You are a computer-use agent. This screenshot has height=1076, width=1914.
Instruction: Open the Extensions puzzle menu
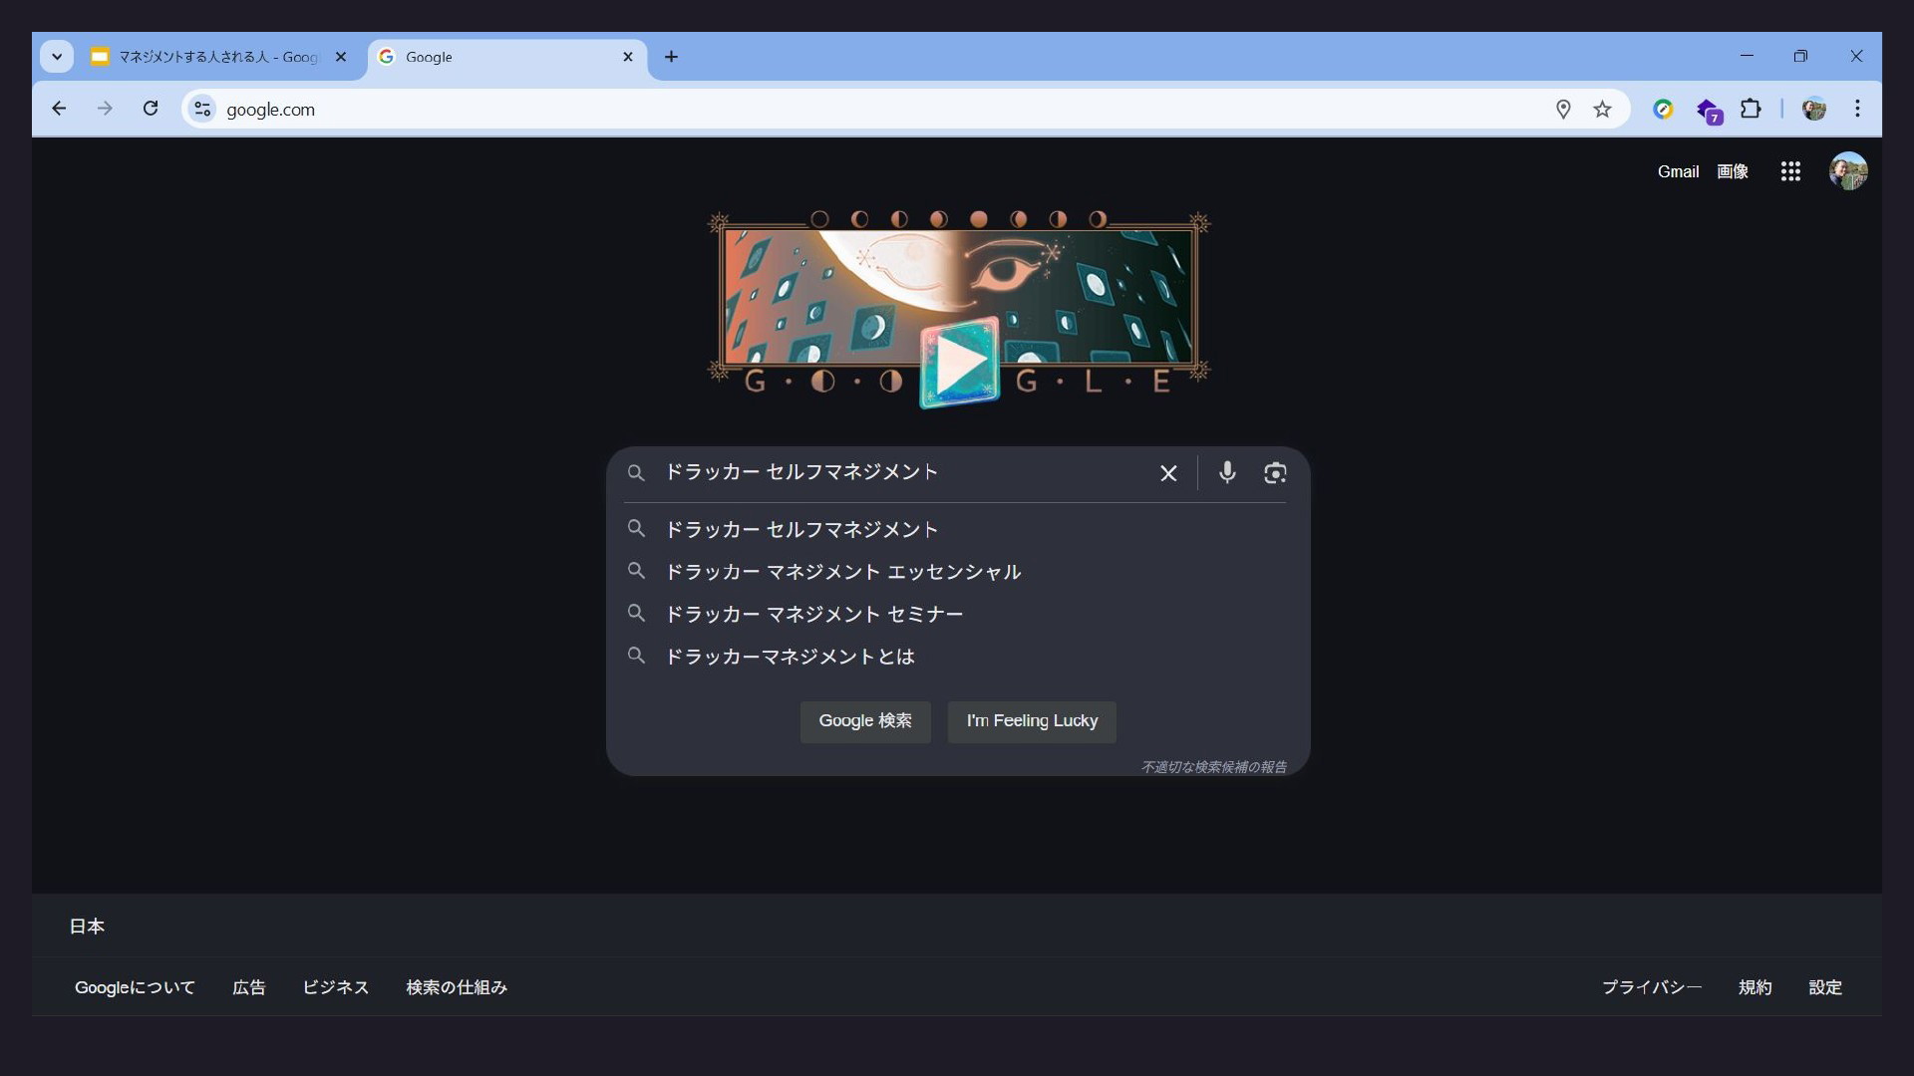pyautogui.click(x=1751, y=109)
